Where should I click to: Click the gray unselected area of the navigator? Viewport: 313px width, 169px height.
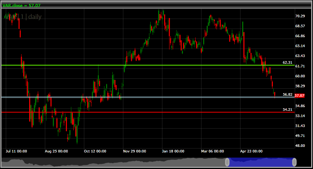(x=110, y=162)
